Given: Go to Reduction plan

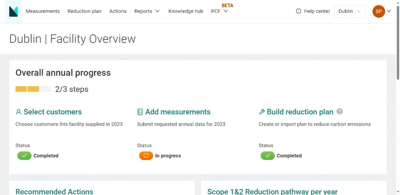Looking at the screenshot, I should pyautogui.click(x=84, y=11).
